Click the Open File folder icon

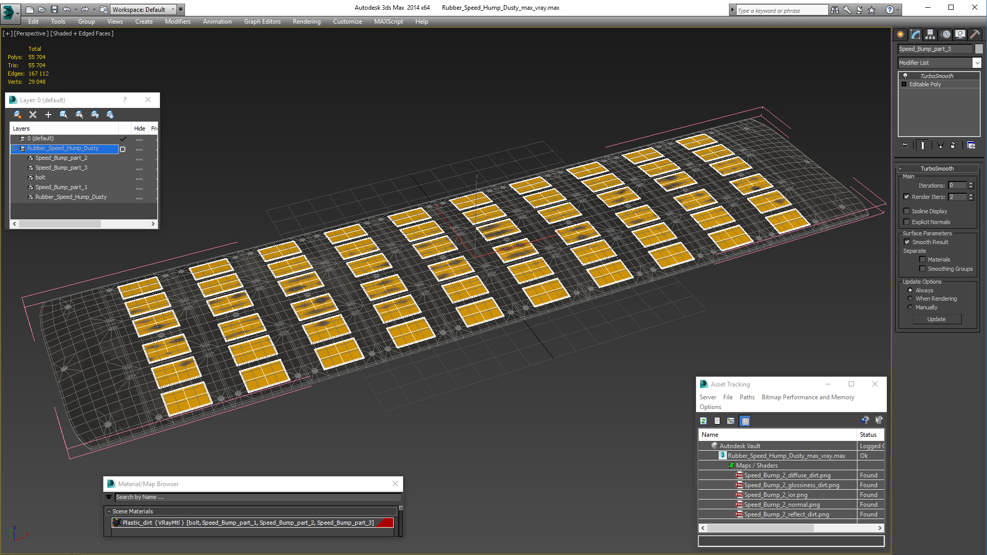(x=42, y=9)
